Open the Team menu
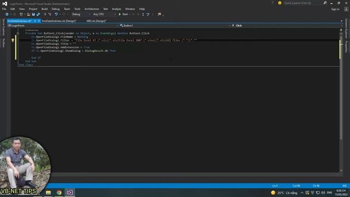The width and height of the screenshot is (350, 197). tap(67, 9)
